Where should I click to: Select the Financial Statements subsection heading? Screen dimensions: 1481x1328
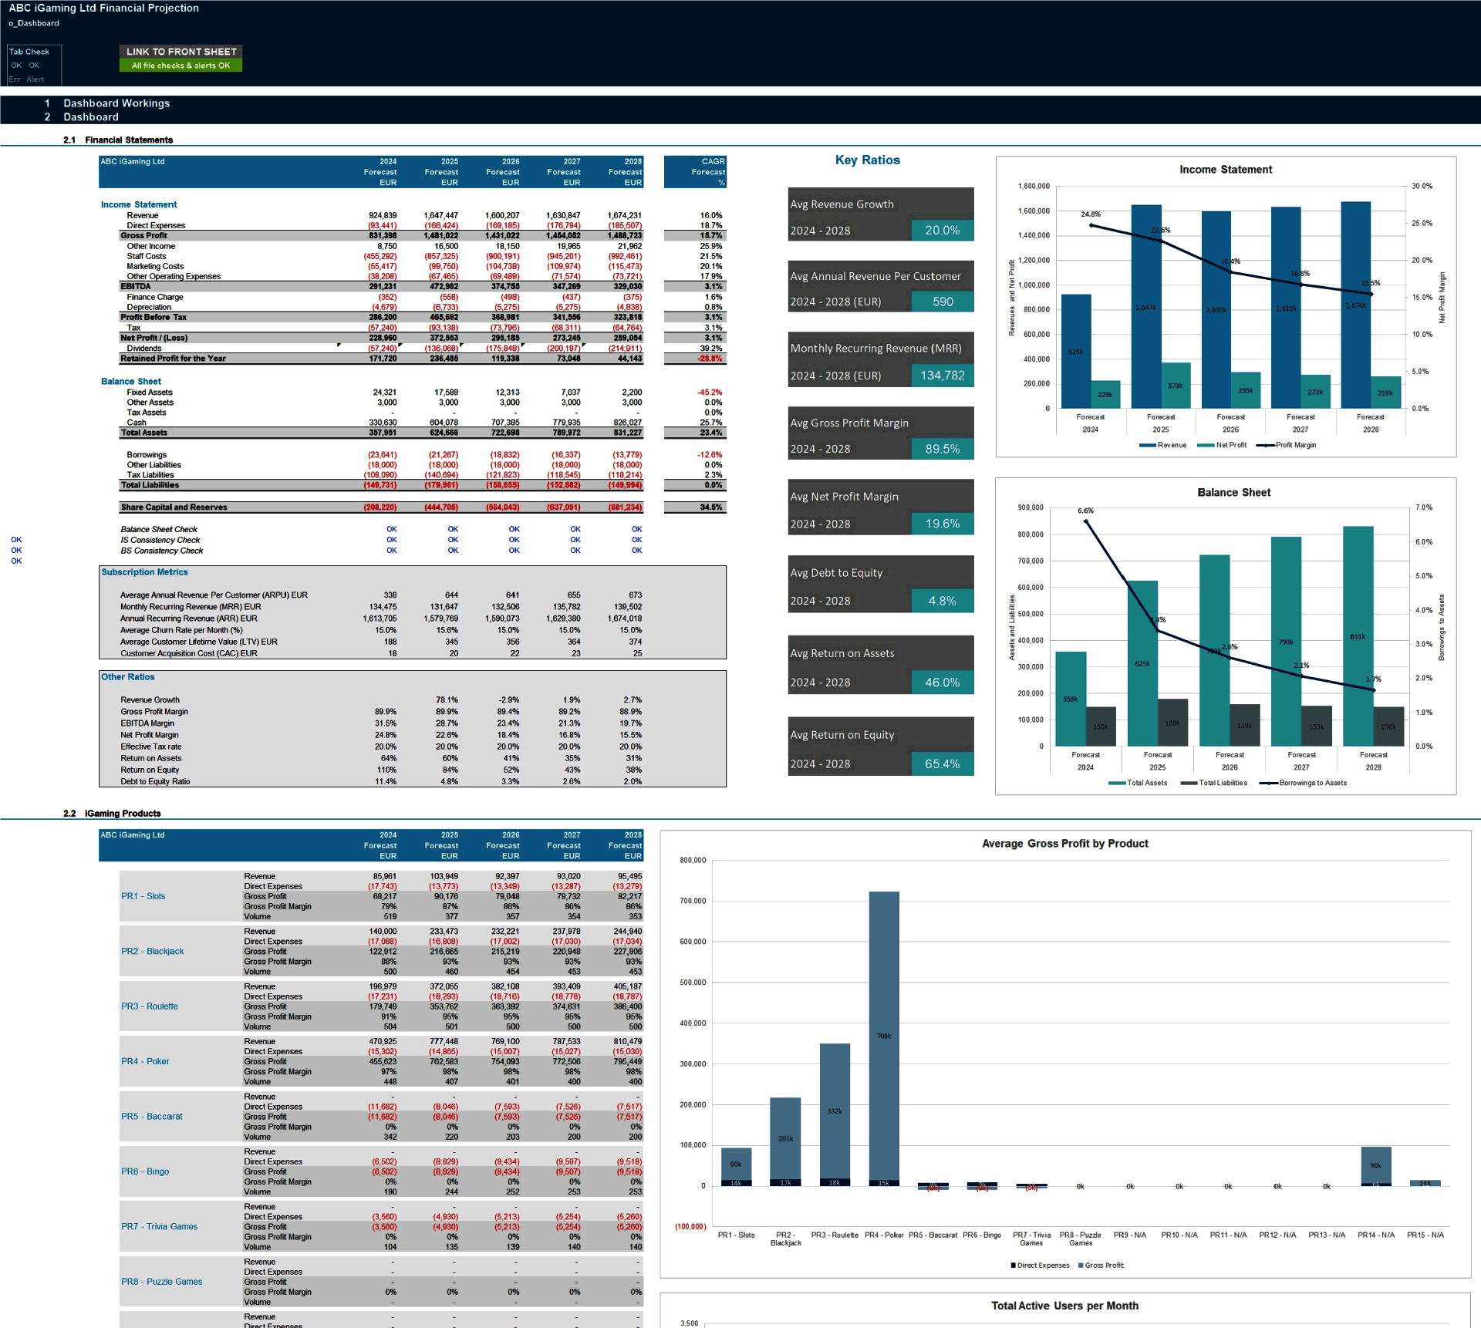129,140
